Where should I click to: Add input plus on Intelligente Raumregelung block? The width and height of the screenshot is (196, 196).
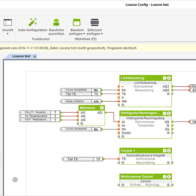coord(123,136)
